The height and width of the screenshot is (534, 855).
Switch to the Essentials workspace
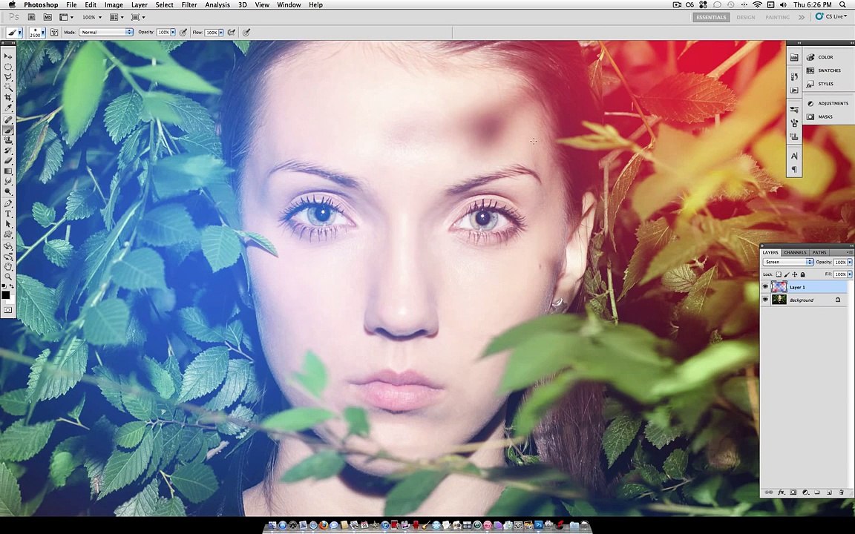711,18
